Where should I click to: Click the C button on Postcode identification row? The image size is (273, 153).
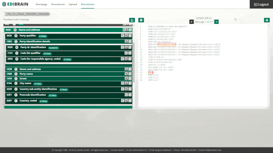[126, 95]
